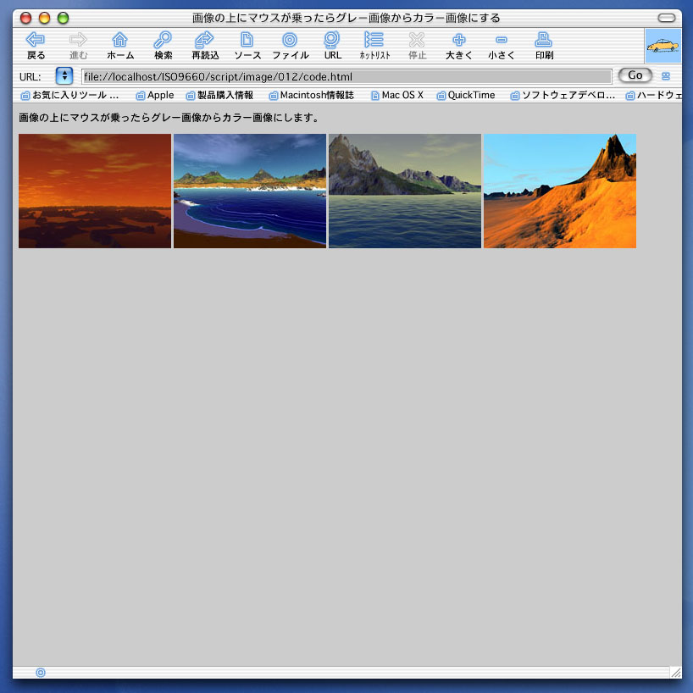Image resolution: width=693 pixels, height=693 pixels.
Task: Open the URL history popup stepper
Action: pyautogui.click(x=64, y=76)
